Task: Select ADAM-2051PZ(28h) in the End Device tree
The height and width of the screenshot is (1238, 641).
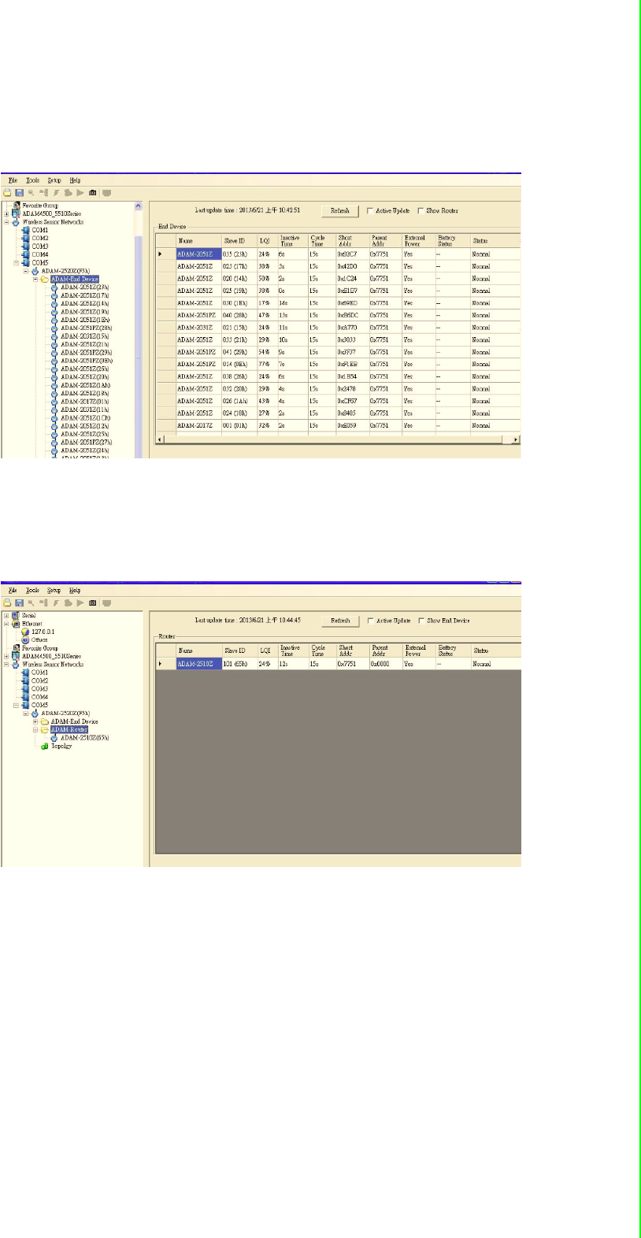Action: click(x=87, y=328)
